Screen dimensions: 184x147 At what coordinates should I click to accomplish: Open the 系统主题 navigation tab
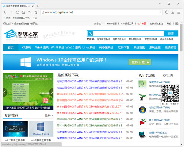(155, 47)
